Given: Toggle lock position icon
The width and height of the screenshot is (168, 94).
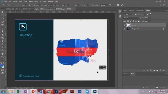Looking at the screenshot, I should pos(133,21).
